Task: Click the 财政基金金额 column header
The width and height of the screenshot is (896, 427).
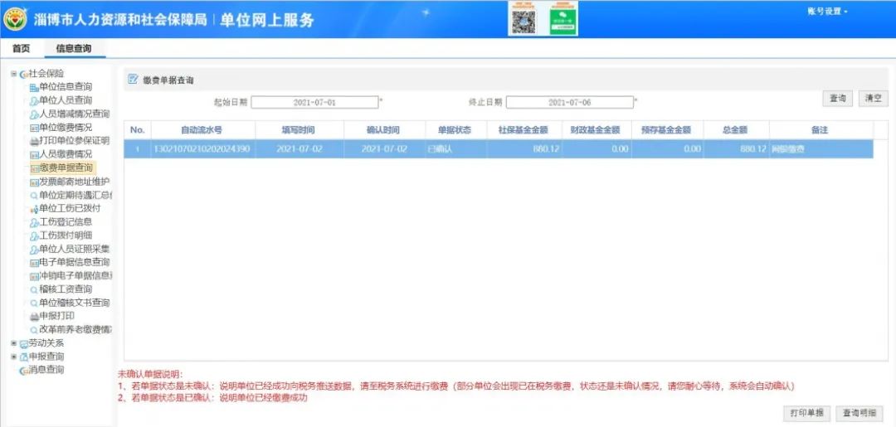Action: [x=597, y=130]
